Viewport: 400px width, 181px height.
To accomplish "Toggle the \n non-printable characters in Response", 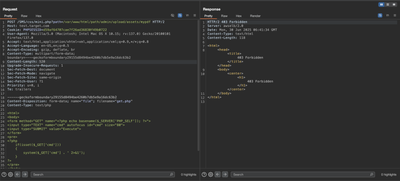I will (x=387, y=15).
